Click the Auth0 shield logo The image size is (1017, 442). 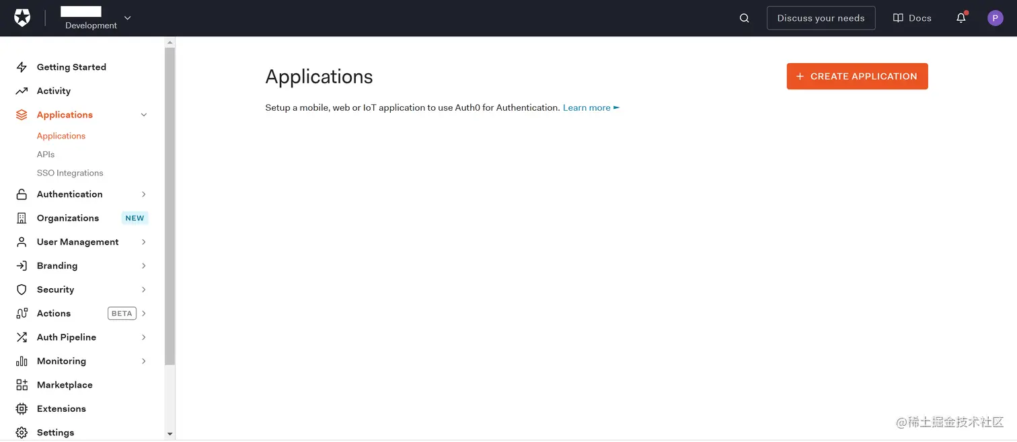pyautogui.click(x=22, y=17)
